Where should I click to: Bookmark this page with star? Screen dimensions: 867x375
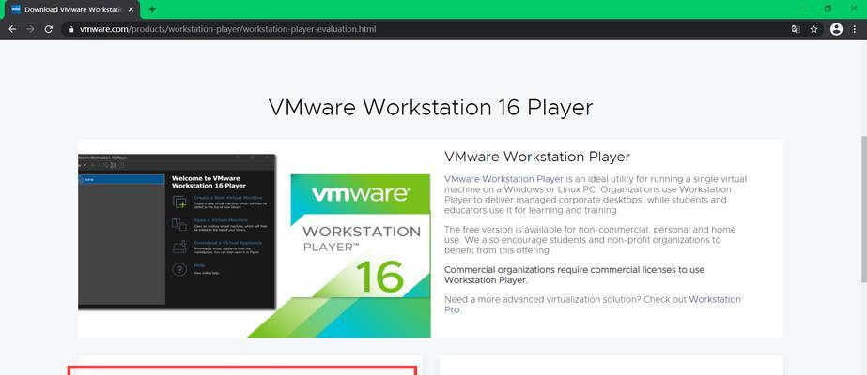813,29
